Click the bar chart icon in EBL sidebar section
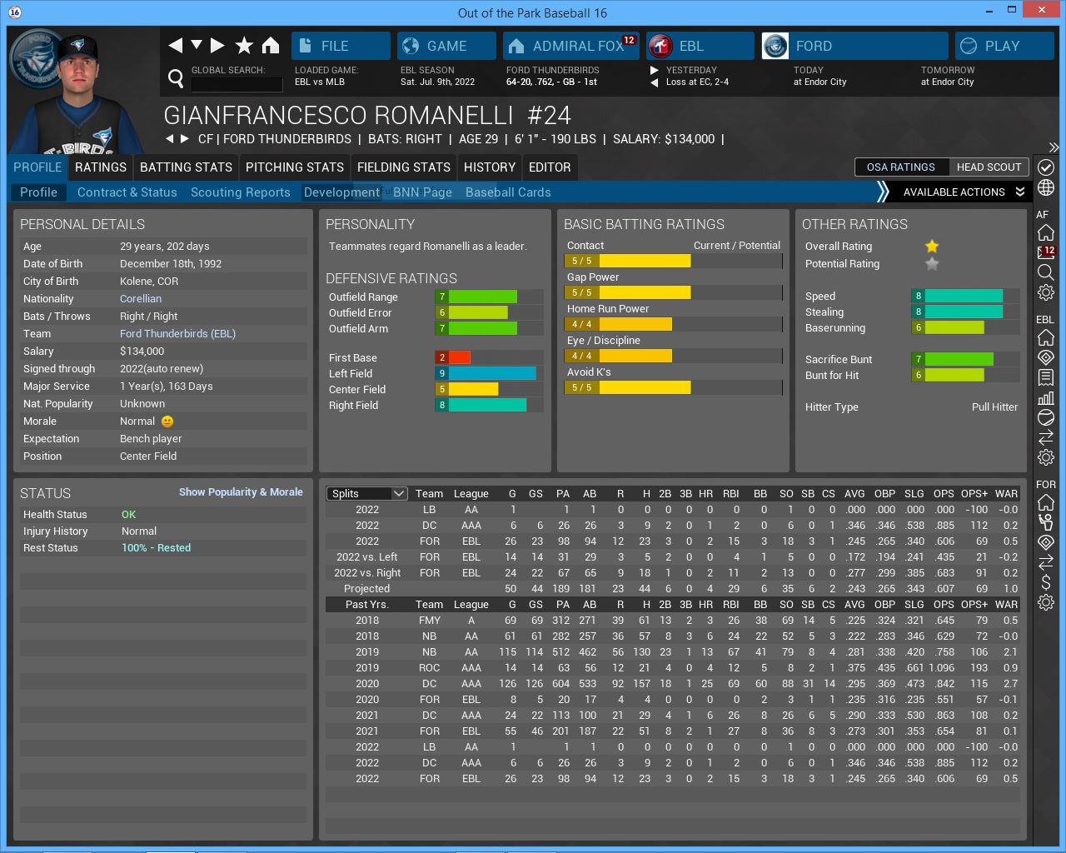The width and height of the screenshot is (1066, 853). (x=1046, y=397)
